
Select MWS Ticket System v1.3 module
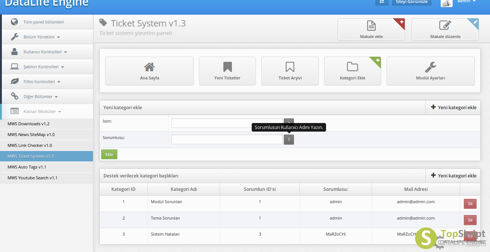point(46,156)
